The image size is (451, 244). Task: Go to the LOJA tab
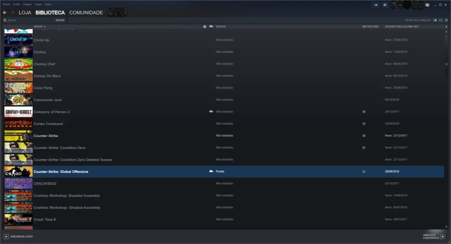25,13
